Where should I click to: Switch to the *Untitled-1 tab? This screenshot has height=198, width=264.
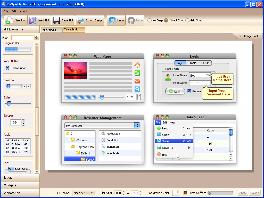tap(51, 30)
